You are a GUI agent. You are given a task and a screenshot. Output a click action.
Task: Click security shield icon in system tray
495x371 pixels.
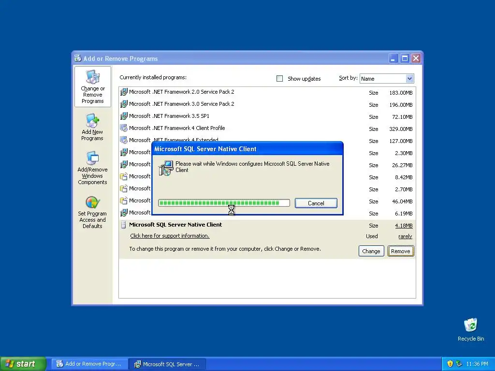tap(450, 364)
